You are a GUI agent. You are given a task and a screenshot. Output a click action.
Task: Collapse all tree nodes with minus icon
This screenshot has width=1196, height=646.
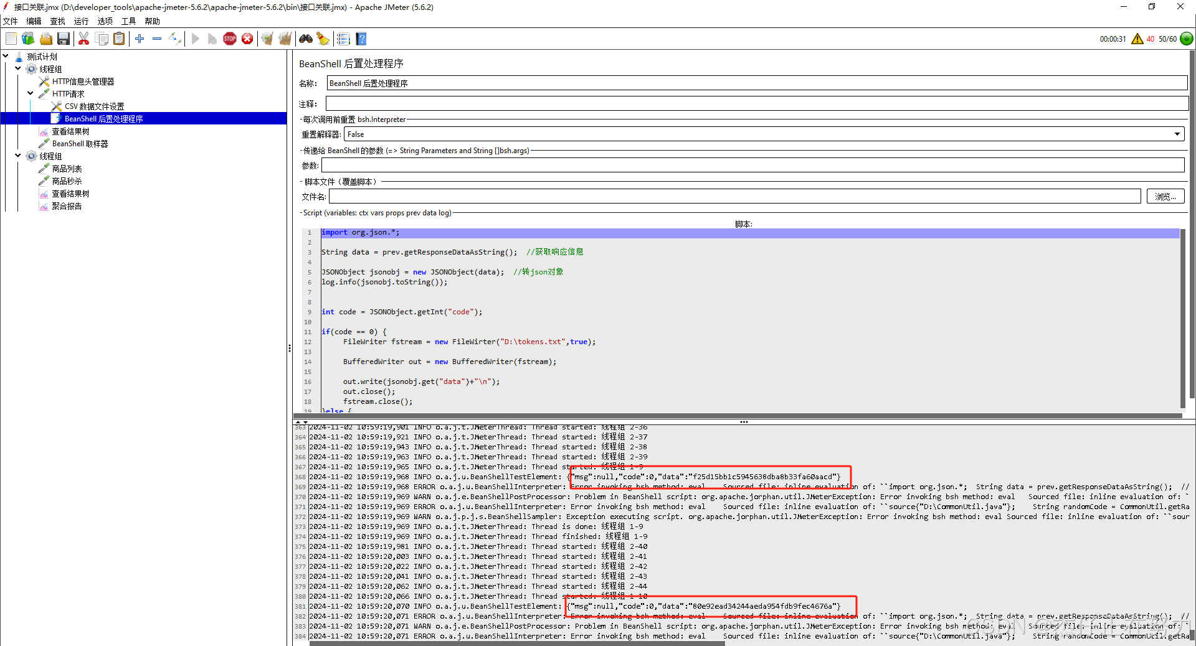pyautogui.click(x=157, y=39)
